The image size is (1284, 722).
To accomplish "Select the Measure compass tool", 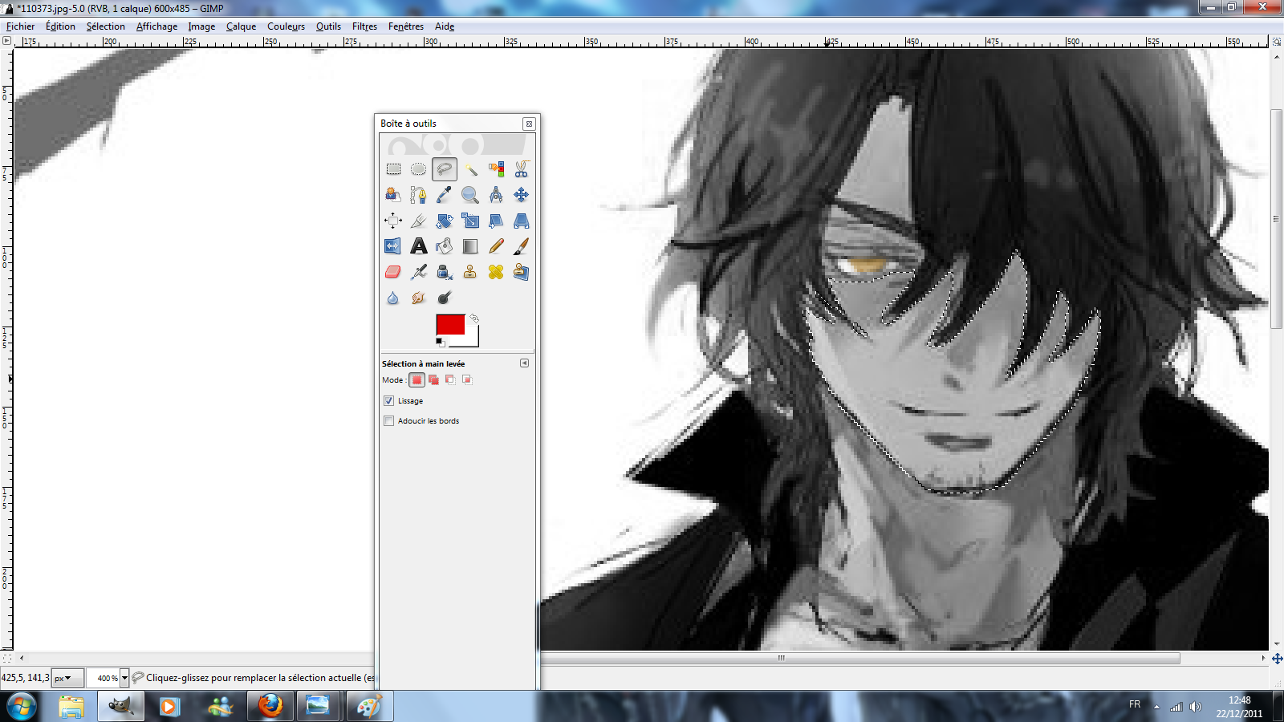I will pos(496,195).
